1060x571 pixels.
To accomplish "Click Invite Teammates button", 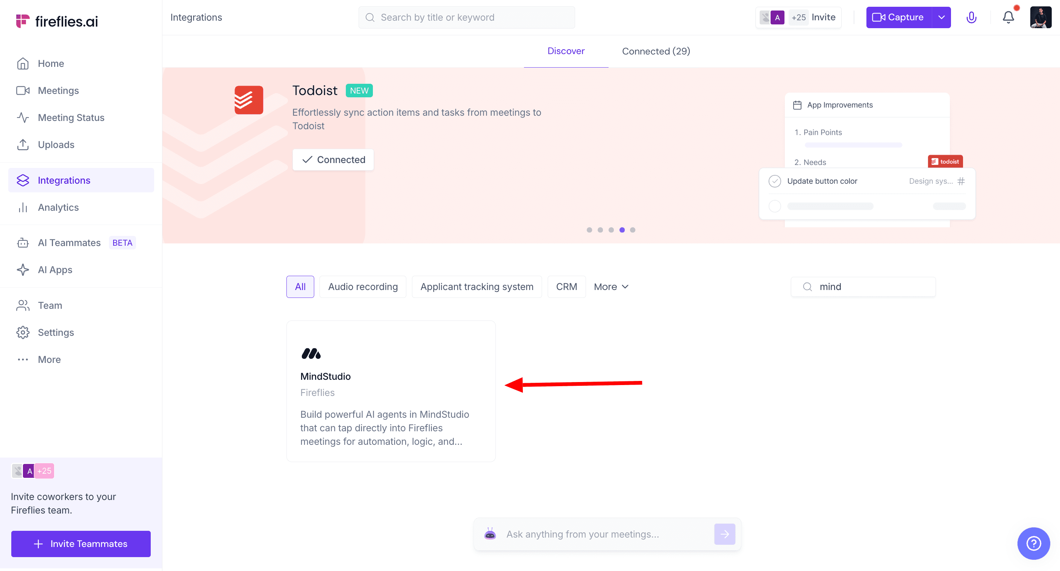I will point(81,544).
